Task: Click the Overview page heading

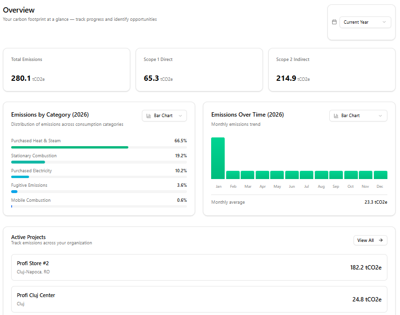Action: (x=18, y=10)
